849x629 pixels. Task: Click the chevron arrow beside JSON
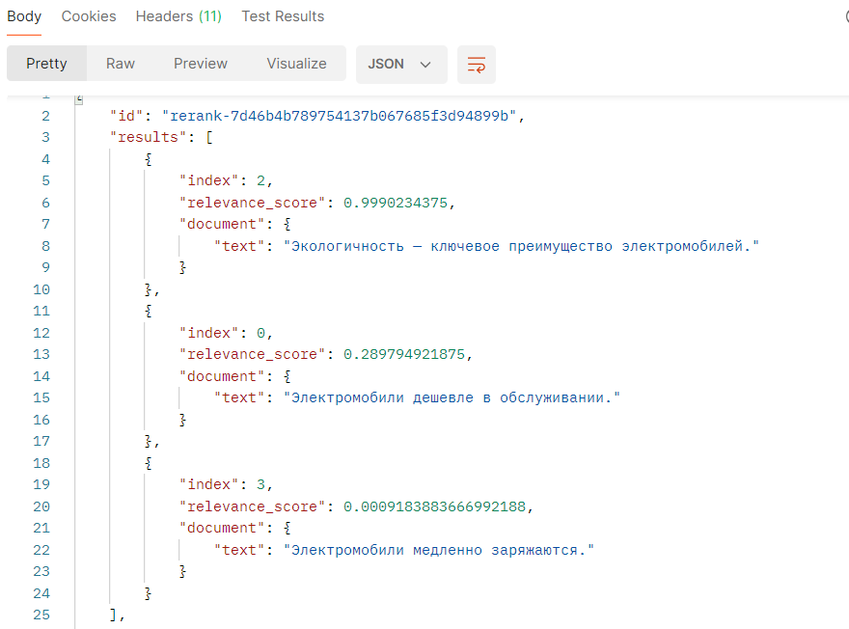point(425,65)
